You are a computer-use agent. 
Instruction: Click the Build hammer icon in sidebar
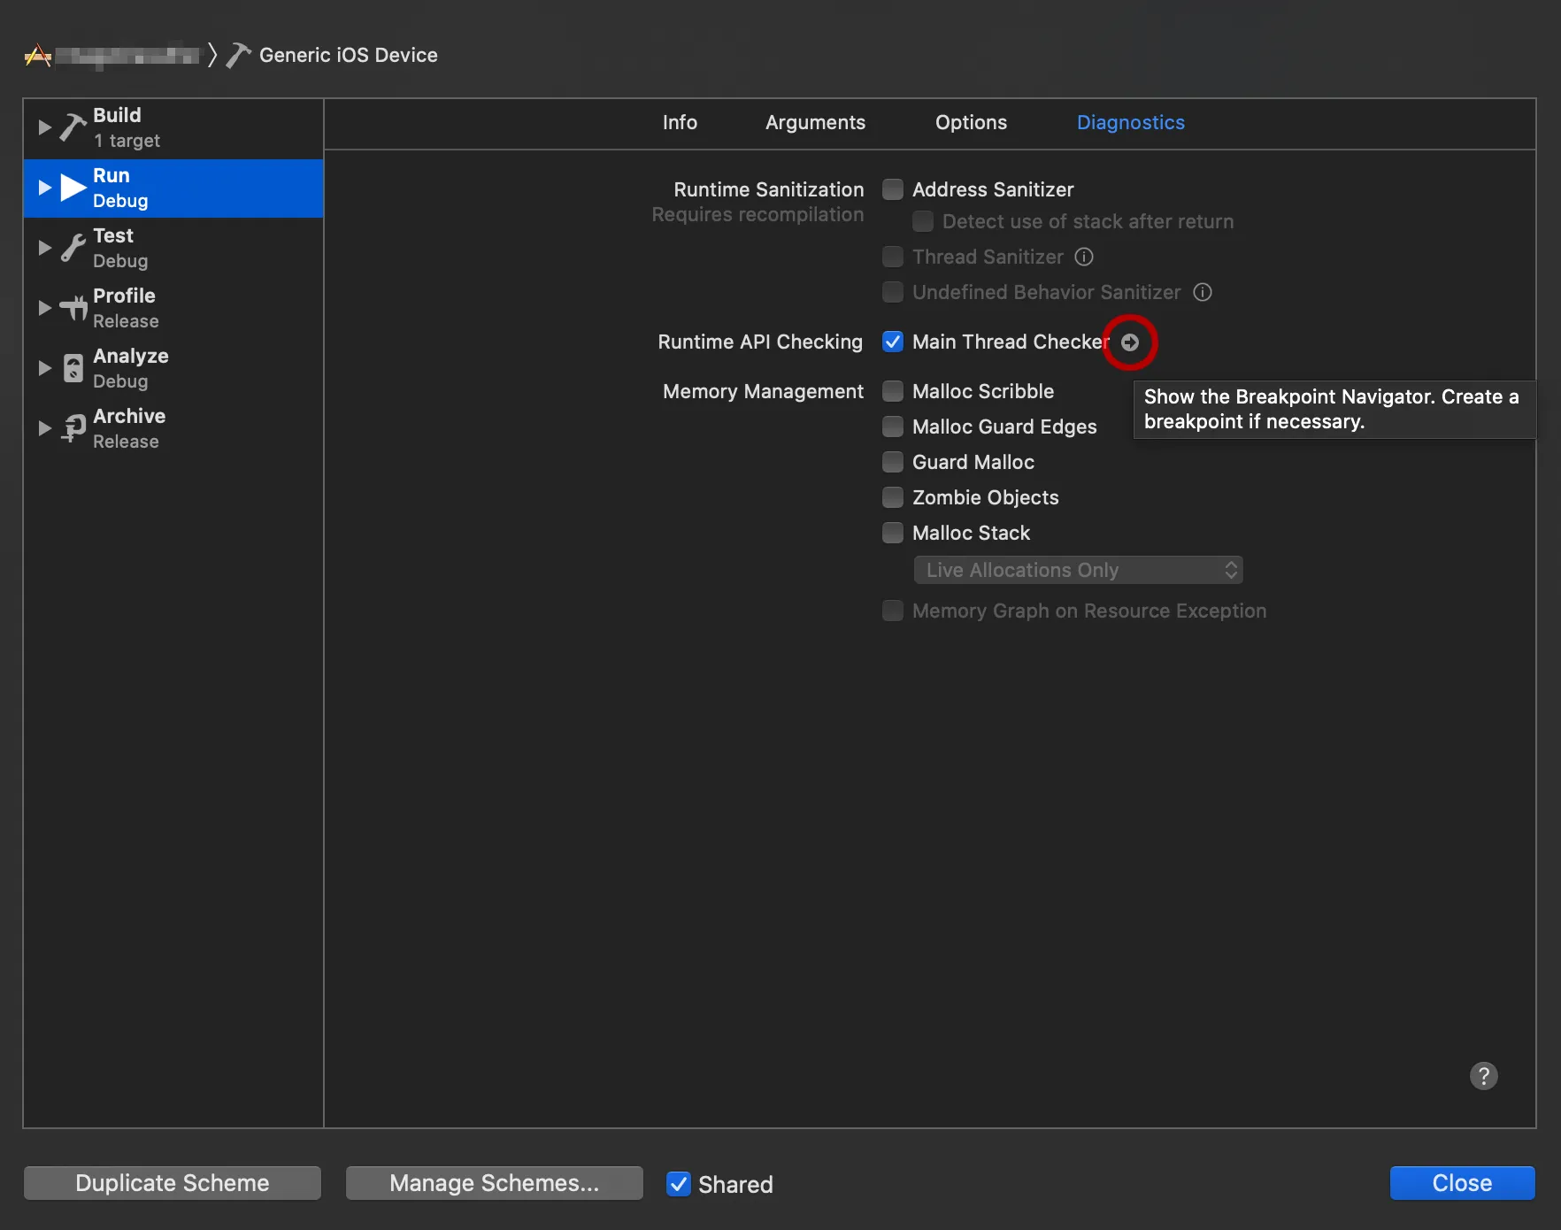73,127
